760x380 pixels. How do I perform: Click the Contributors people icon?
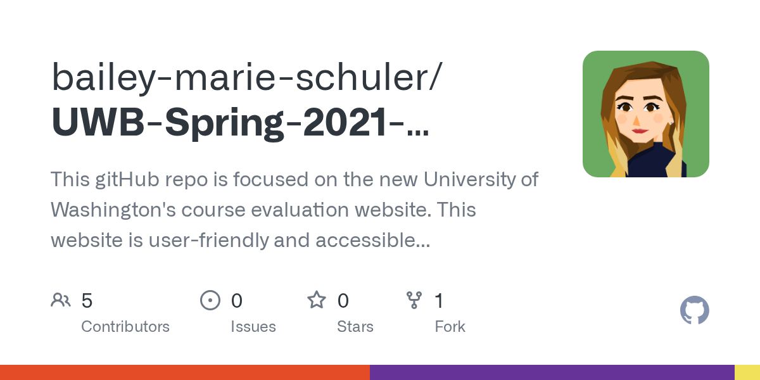61,300
